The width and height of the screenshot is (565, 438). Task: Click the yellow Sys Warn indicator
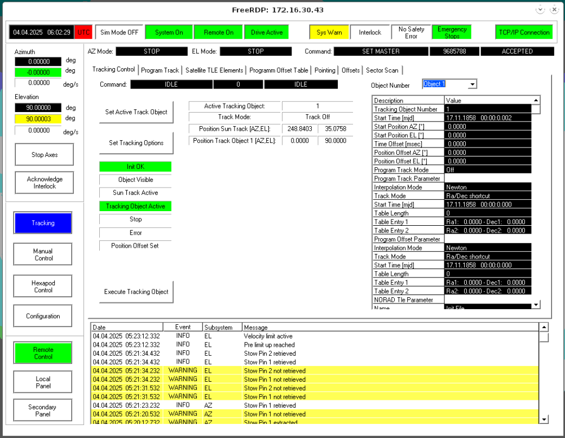329,33
